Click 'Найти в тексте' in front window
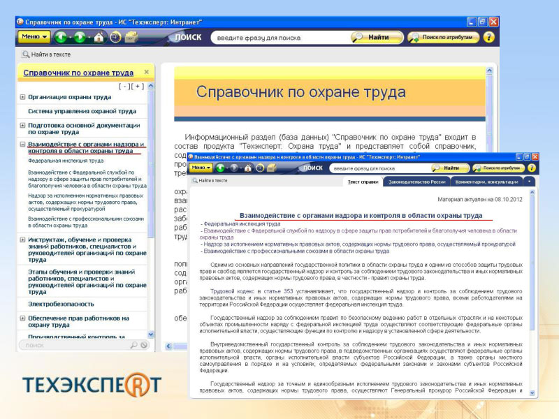 point(210,181)
